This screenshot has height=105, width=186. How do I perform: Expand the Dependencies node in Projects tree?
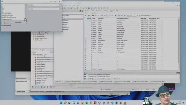[x=34, y=36]
